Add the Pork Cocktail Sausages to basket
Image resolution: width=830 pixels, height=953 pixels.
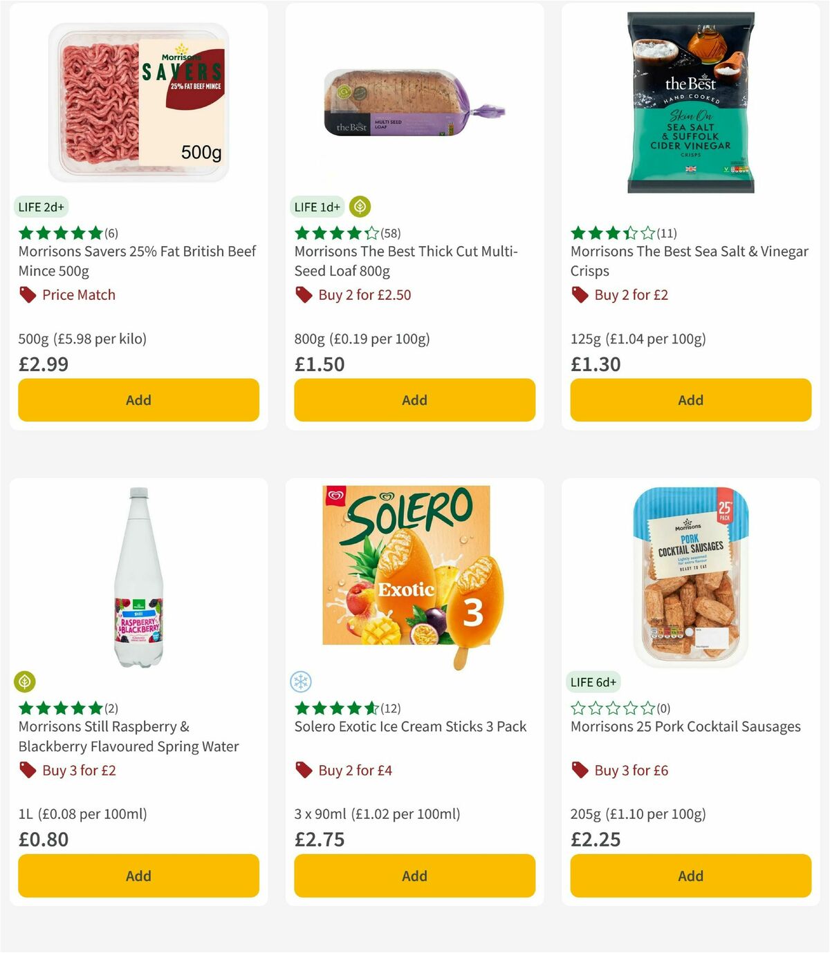[690, 876]
